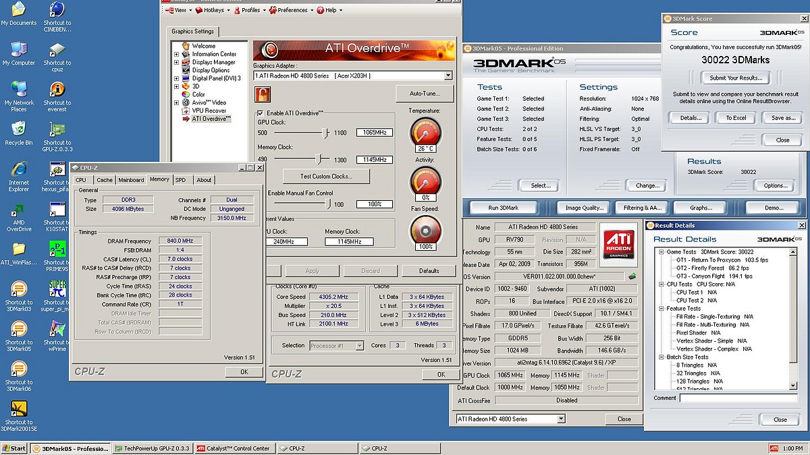Click the red lock icon in ATI Overdrive

pos(262,95)
